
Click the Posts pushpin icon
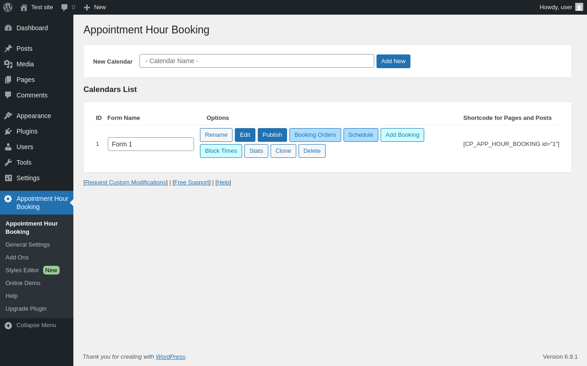point(8,48)
